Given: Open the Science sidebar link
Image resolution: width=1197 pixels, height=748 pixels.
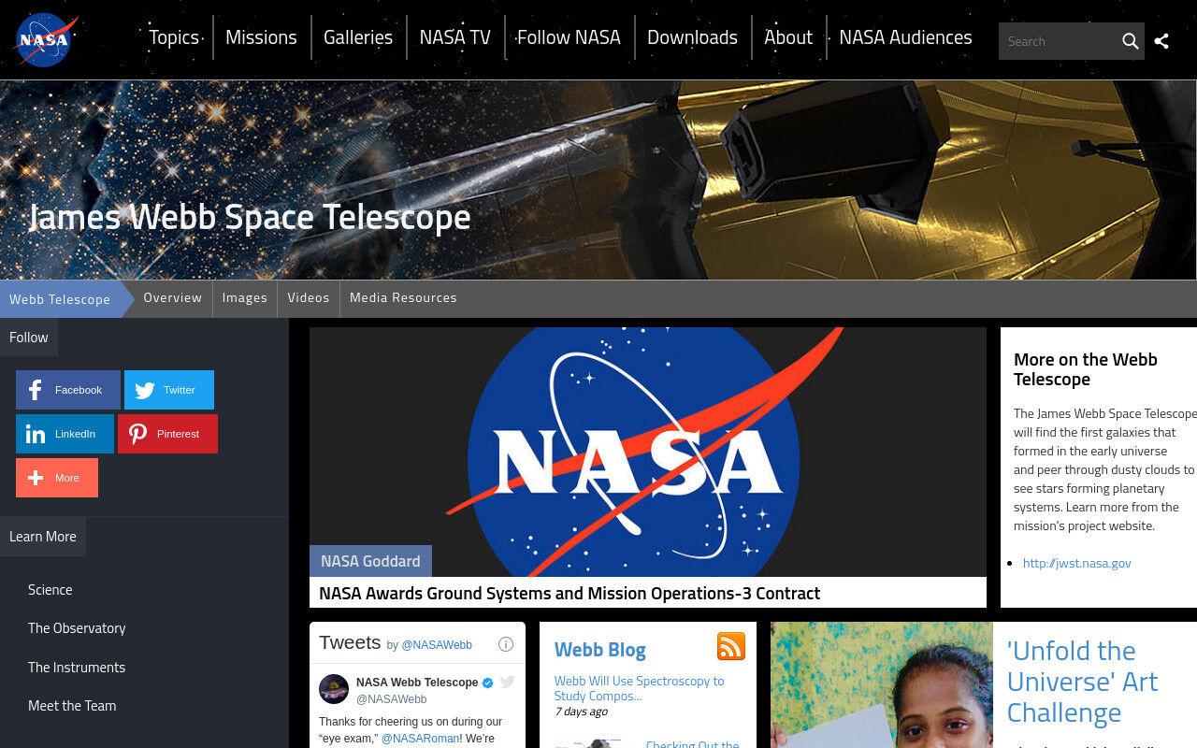Looking at the screenshot, I should [50, 590].
